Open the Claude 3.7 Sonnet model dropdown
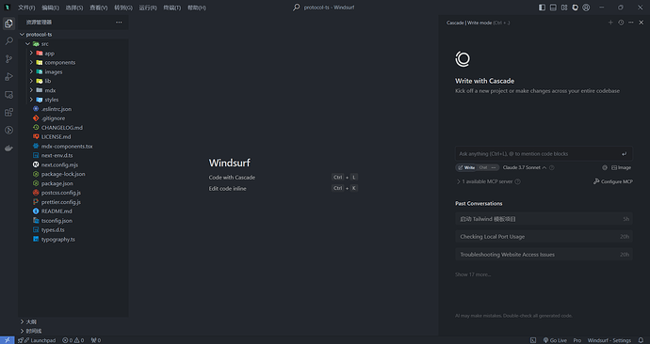The width and height of the screenshot is (650, 344). tap(525, 167)
